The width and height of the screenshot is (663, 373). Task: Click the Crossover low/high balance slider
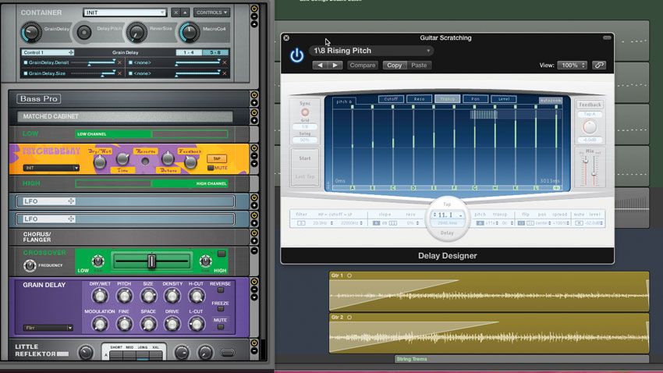pos(152,261)
